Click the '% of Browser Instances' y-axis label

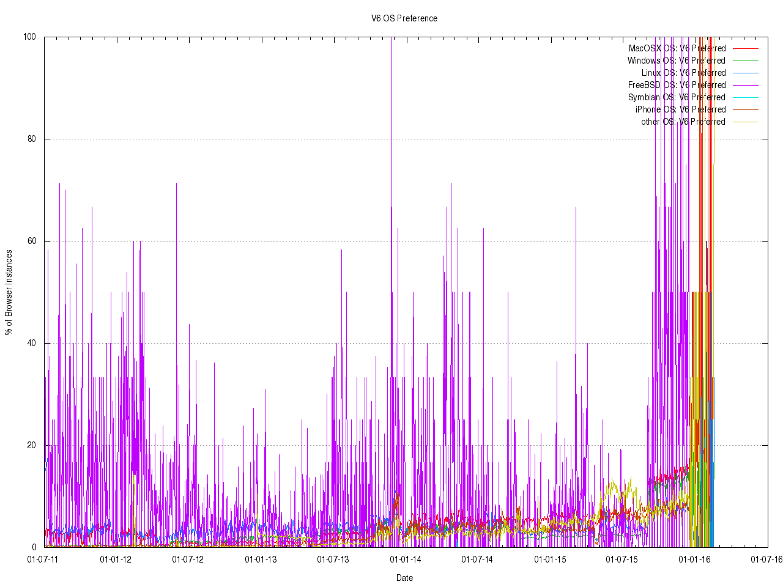tap(9, 292)
